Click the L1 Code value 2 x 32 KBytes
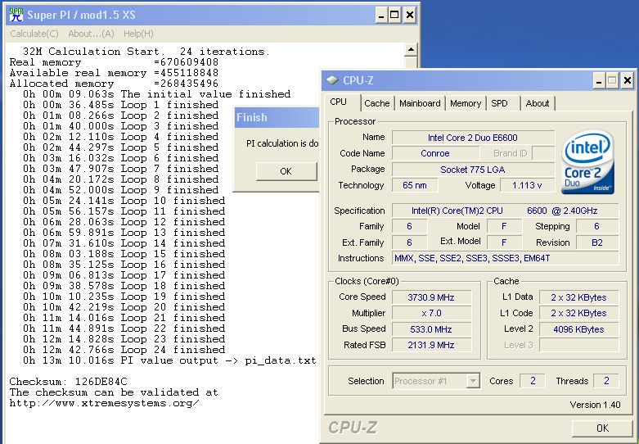This screenshot has width=639, height=444. point(578,314)
